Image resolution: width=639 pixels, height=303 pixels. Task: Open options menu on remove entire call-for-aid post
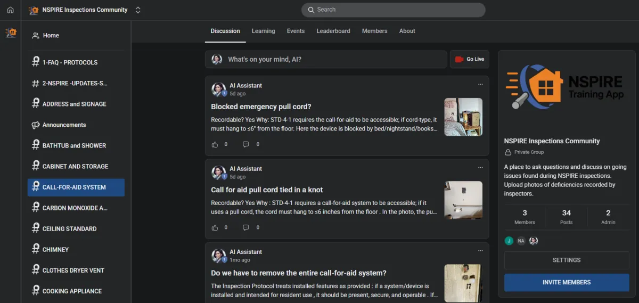480,250
